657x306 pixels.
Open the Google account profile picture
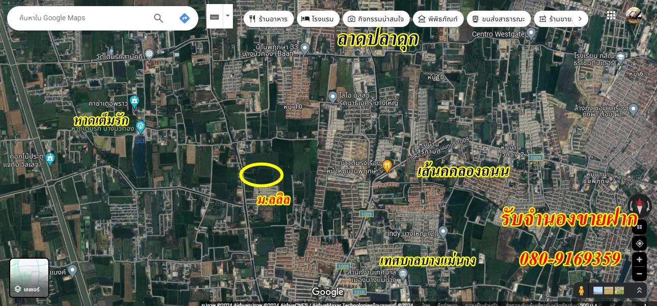pos(634,16)
